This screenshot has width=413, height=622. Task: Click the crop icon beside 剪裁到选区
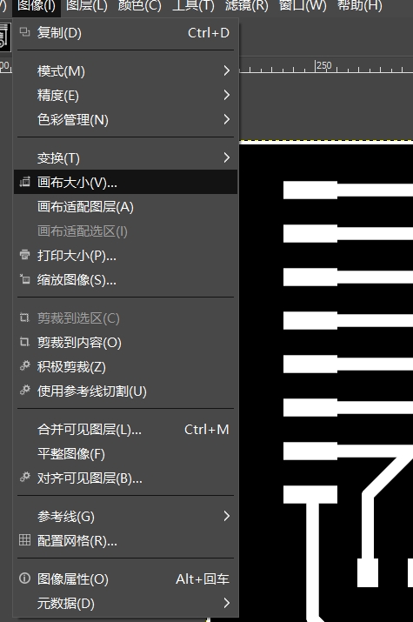click(x=24, y=318)
